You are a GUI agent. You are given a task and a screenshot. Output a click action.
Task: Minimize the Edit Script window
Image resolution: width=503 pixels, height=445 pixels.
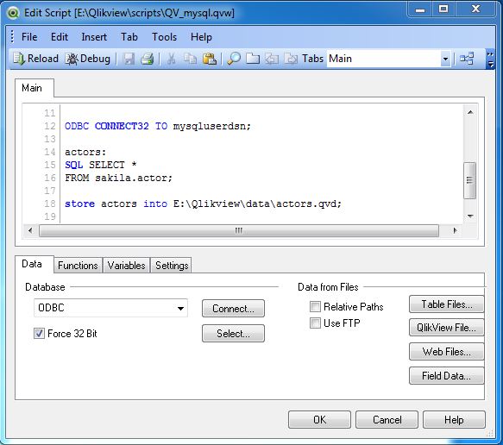(420, 9)
